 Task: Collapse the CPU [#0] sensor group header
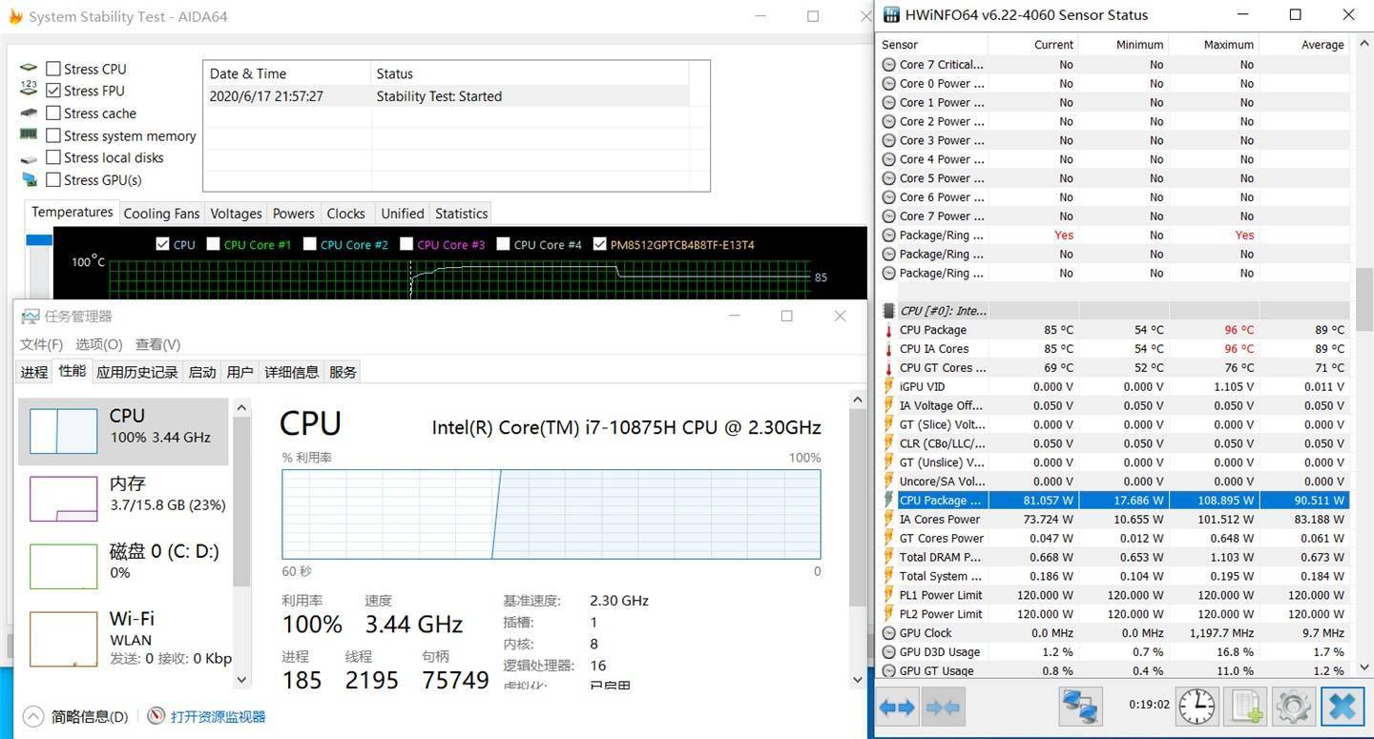(x=1114, y=311)
